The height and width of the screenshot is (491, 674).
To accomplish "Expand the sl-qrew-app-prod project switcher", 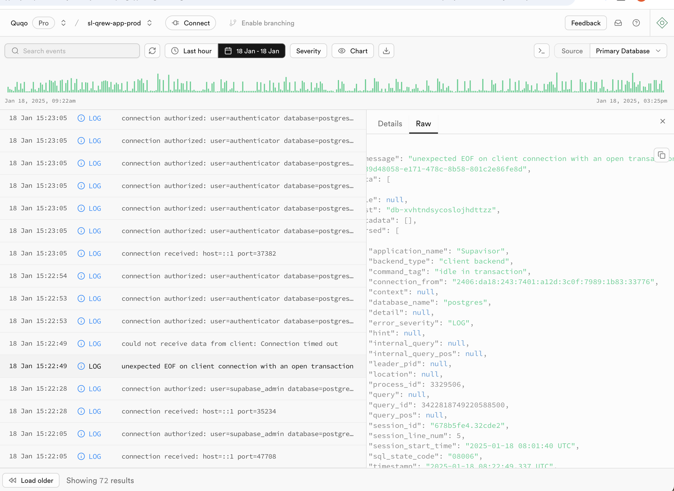I will point(149,23).
